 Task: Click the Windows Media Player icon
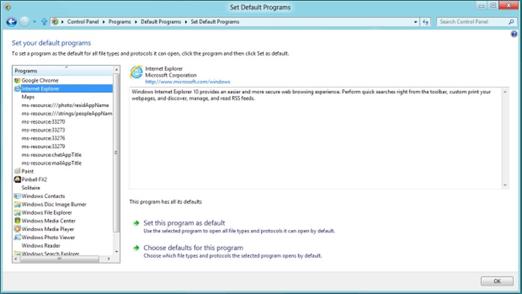[x=18, y=229]
